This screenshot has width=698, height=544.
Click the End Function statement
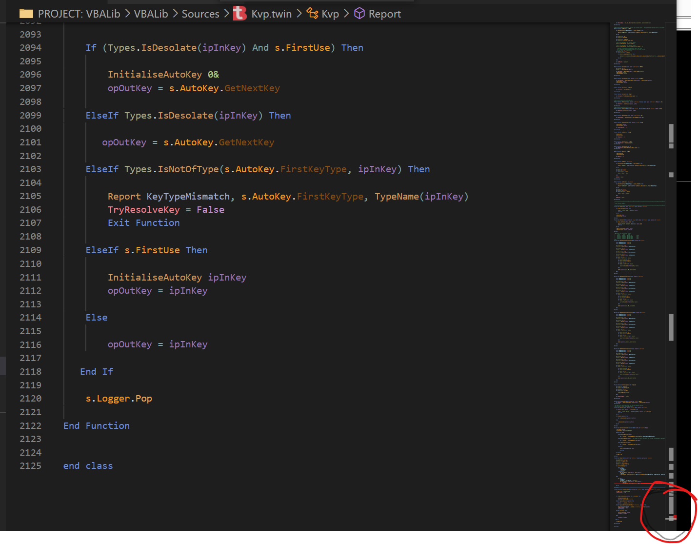96,425
